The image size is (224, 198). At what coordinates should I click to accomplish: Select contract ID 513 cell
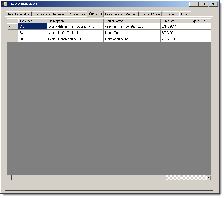(33, 26)
